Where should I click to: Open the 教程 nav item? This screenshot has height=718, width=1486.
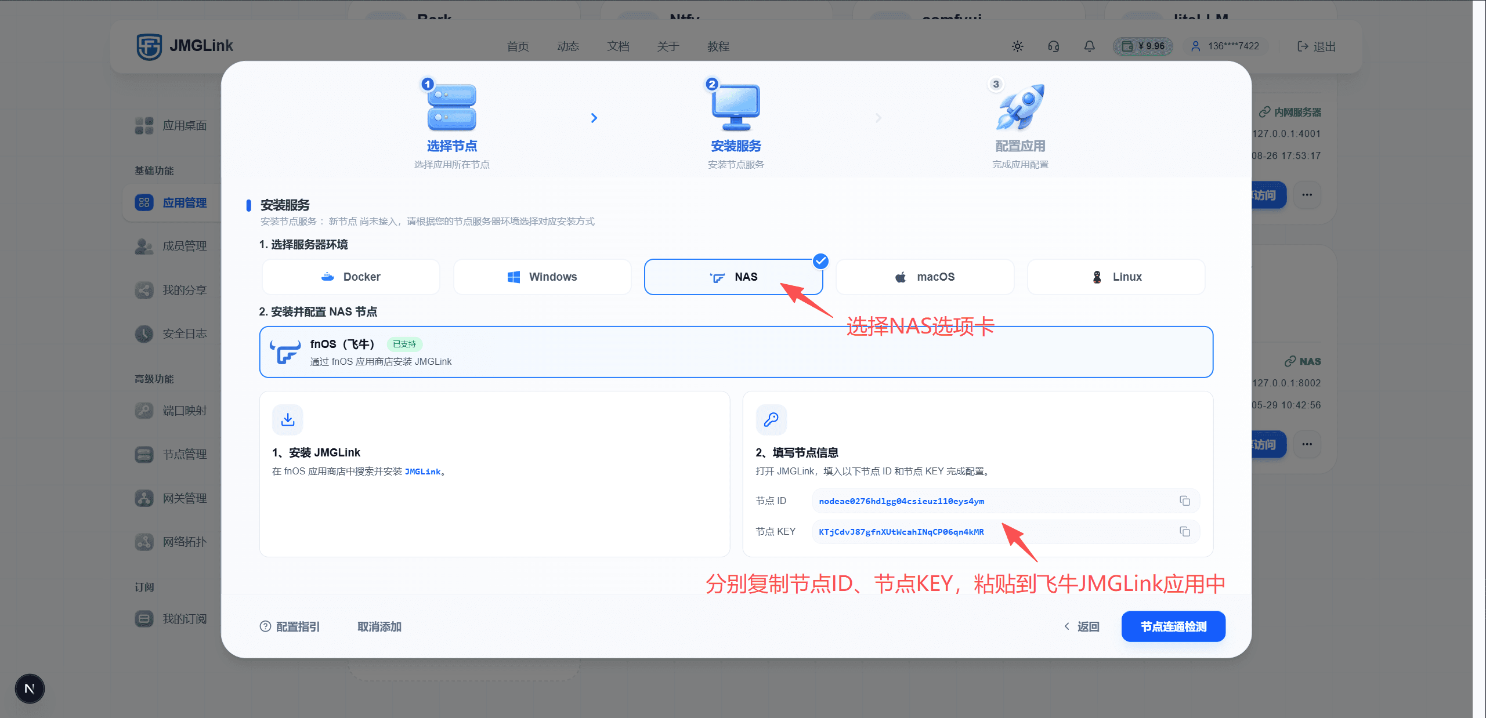718,46
